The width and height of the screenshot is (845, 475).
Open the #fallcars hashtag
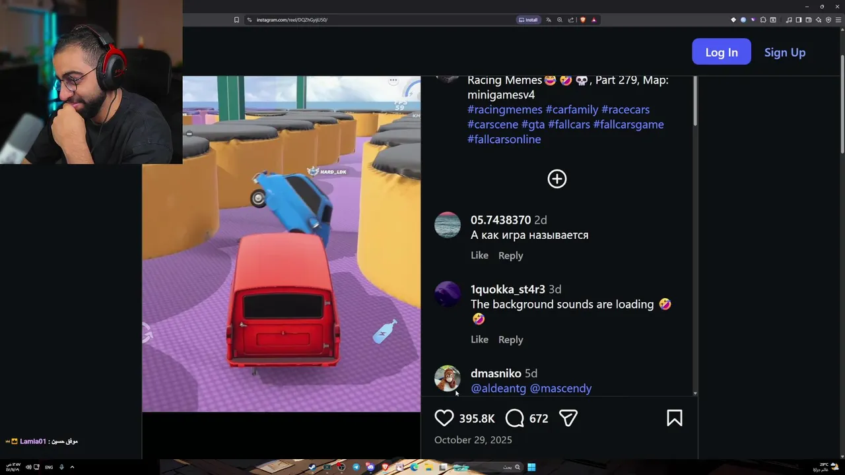click(x=569, y=124)
